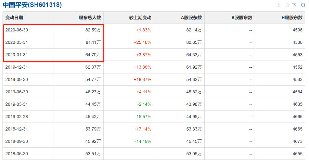Click the date cell 2019-09-30

point(16,80)
